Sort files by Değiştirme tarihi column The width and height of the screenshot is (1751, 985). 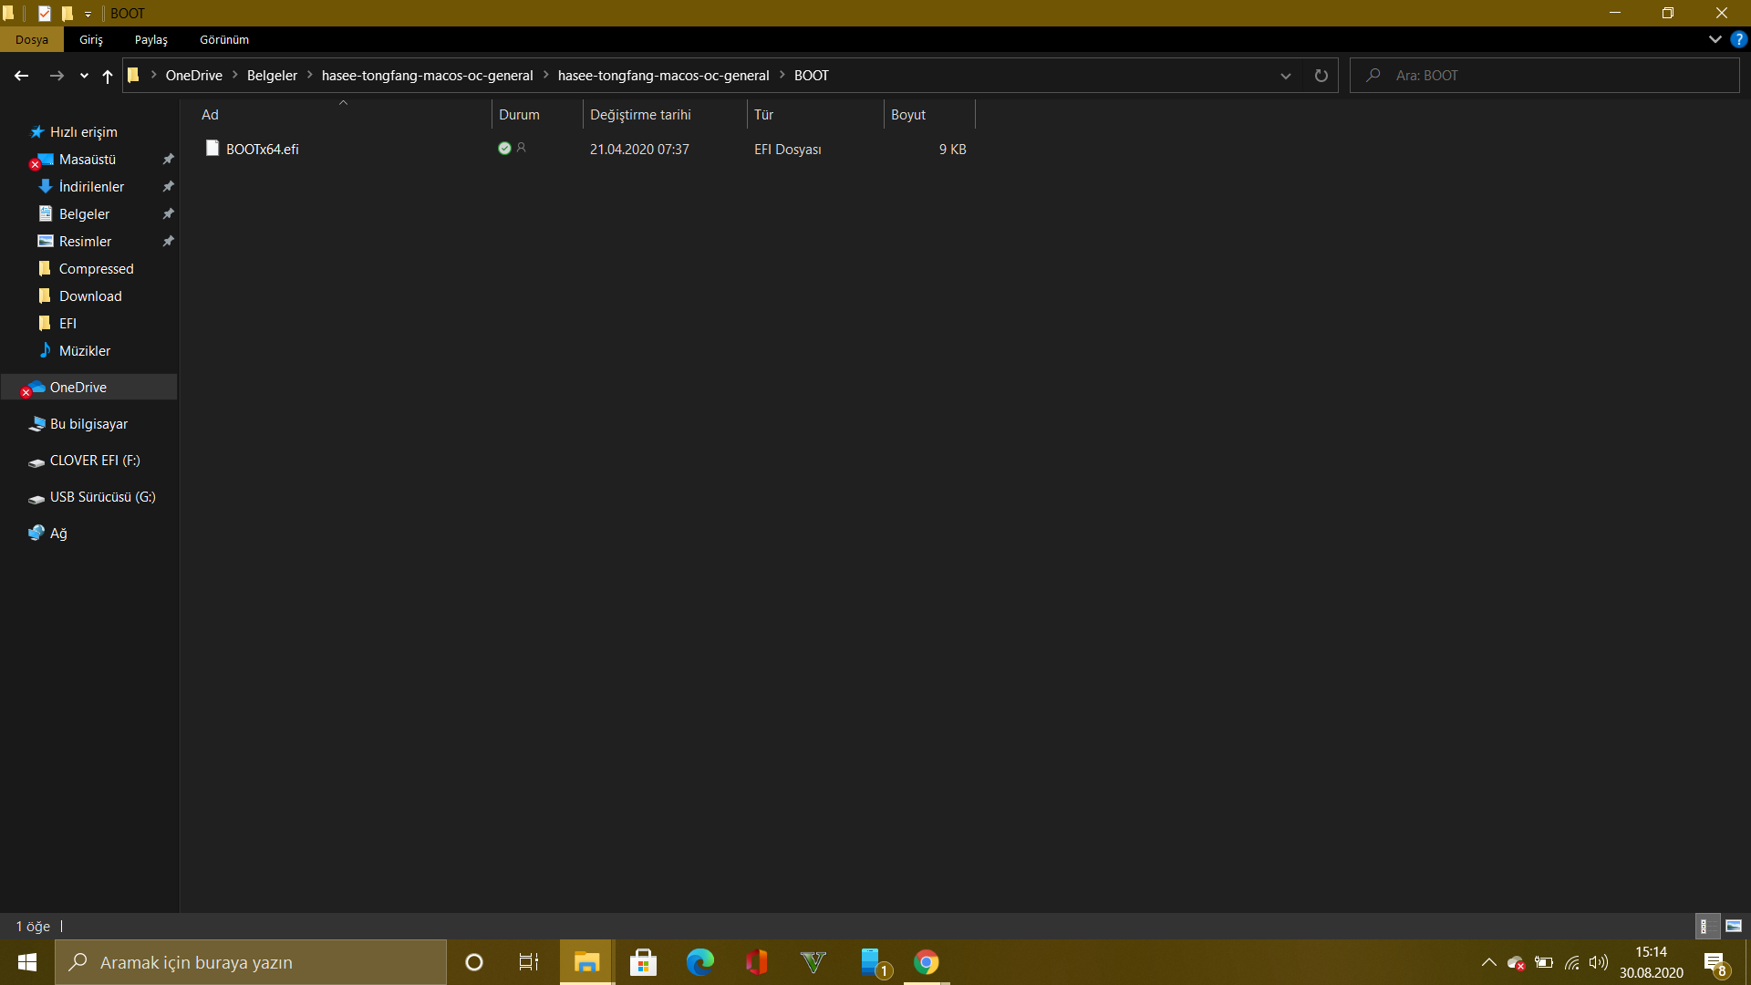[640, 115]
